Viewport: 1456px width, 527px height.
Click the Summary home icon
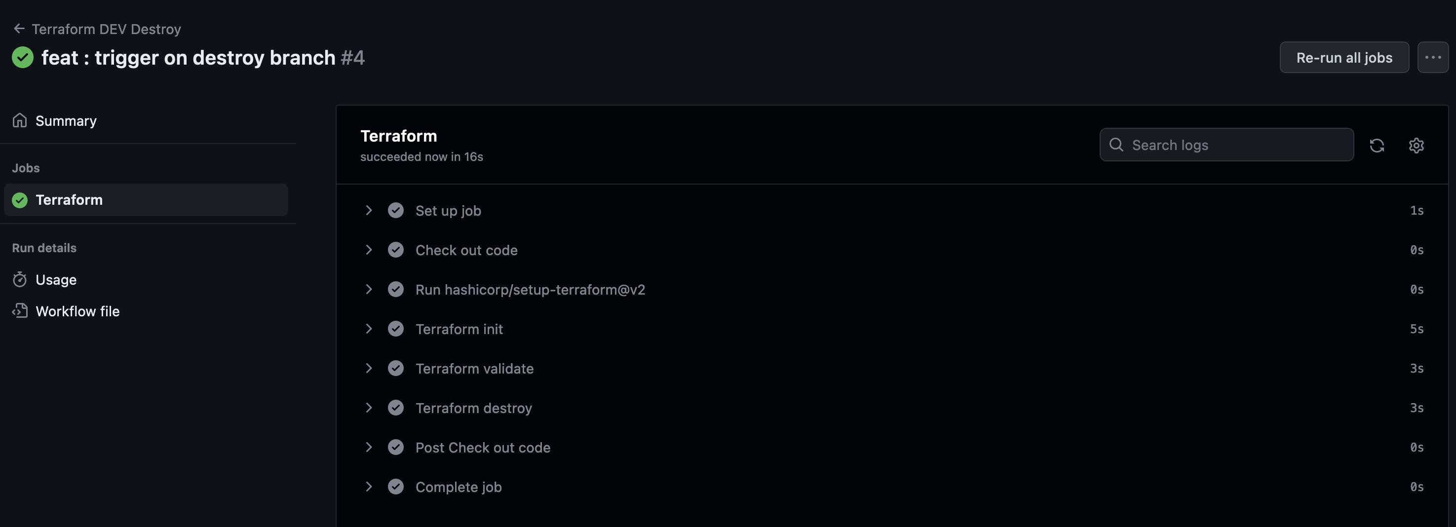[x=20, y=120]
